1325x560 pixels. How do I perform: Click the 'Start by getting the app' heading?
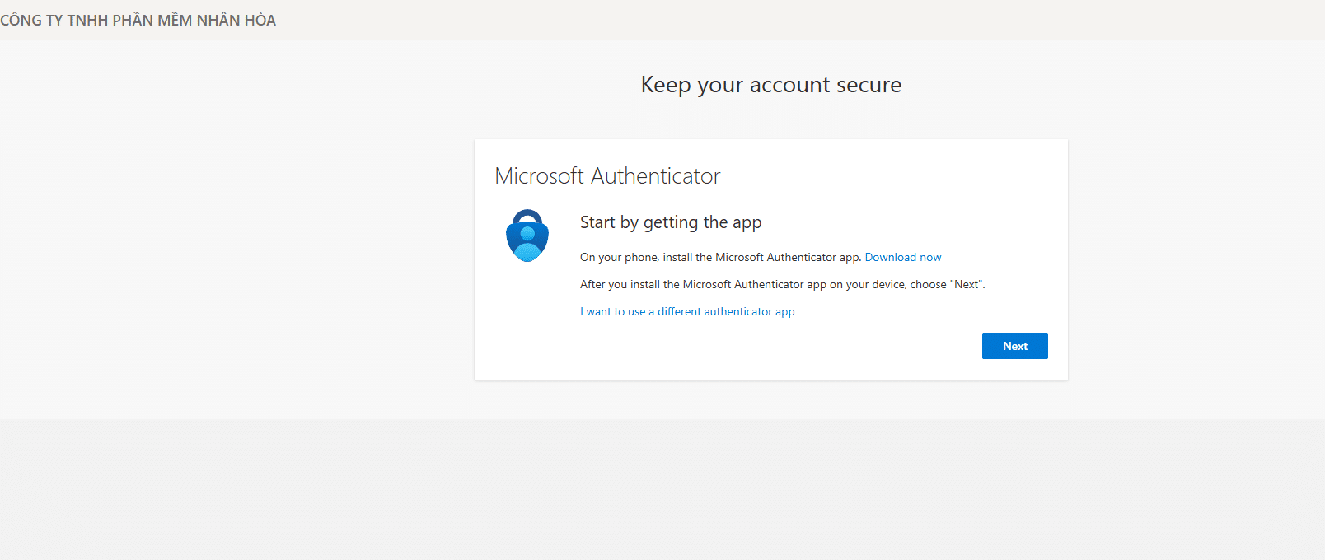click(671, 222)
